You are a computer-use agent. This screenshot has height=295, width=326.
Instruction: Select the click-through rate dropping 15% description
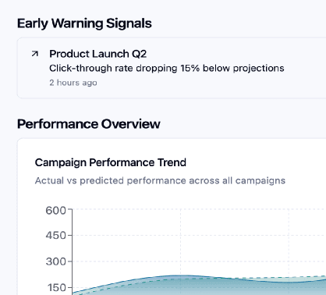(167, 68)
